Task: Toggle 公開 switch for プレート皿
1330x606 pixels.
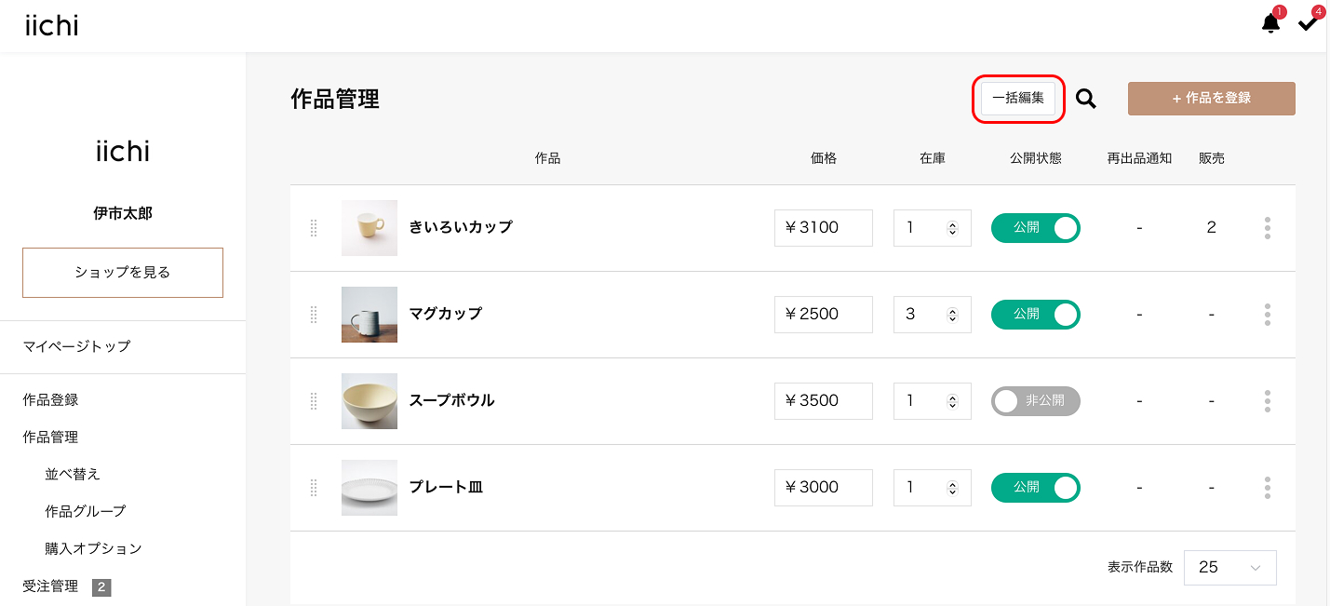Action: 1035,488
